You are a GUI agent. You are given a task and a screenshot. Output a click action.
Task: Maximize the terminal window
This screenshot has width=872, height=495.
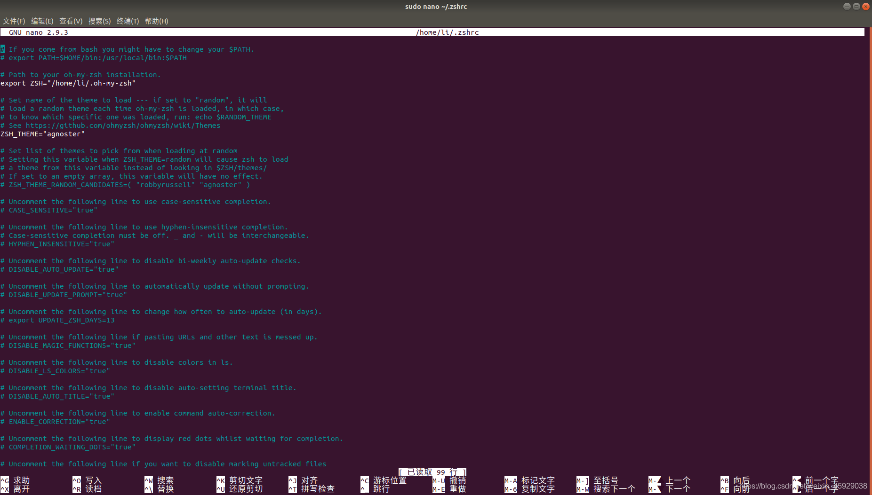pyautogui.click(x=856, y=6)
